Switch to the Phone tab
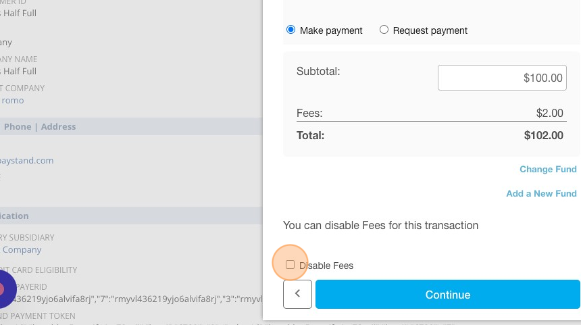This screenshot has height=325, width=581. [18, 127]
